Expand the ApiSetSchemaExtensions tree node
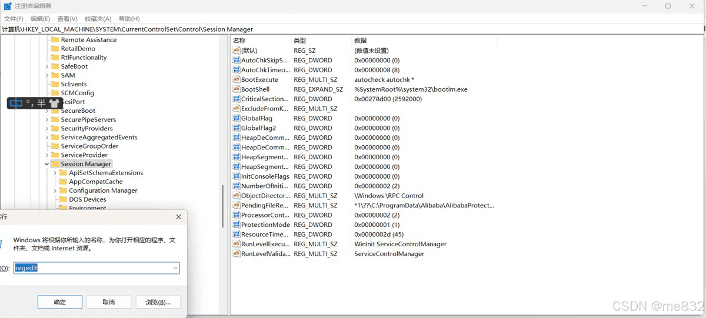The width and height of the screenshot is (706, 318). [55, 173]
